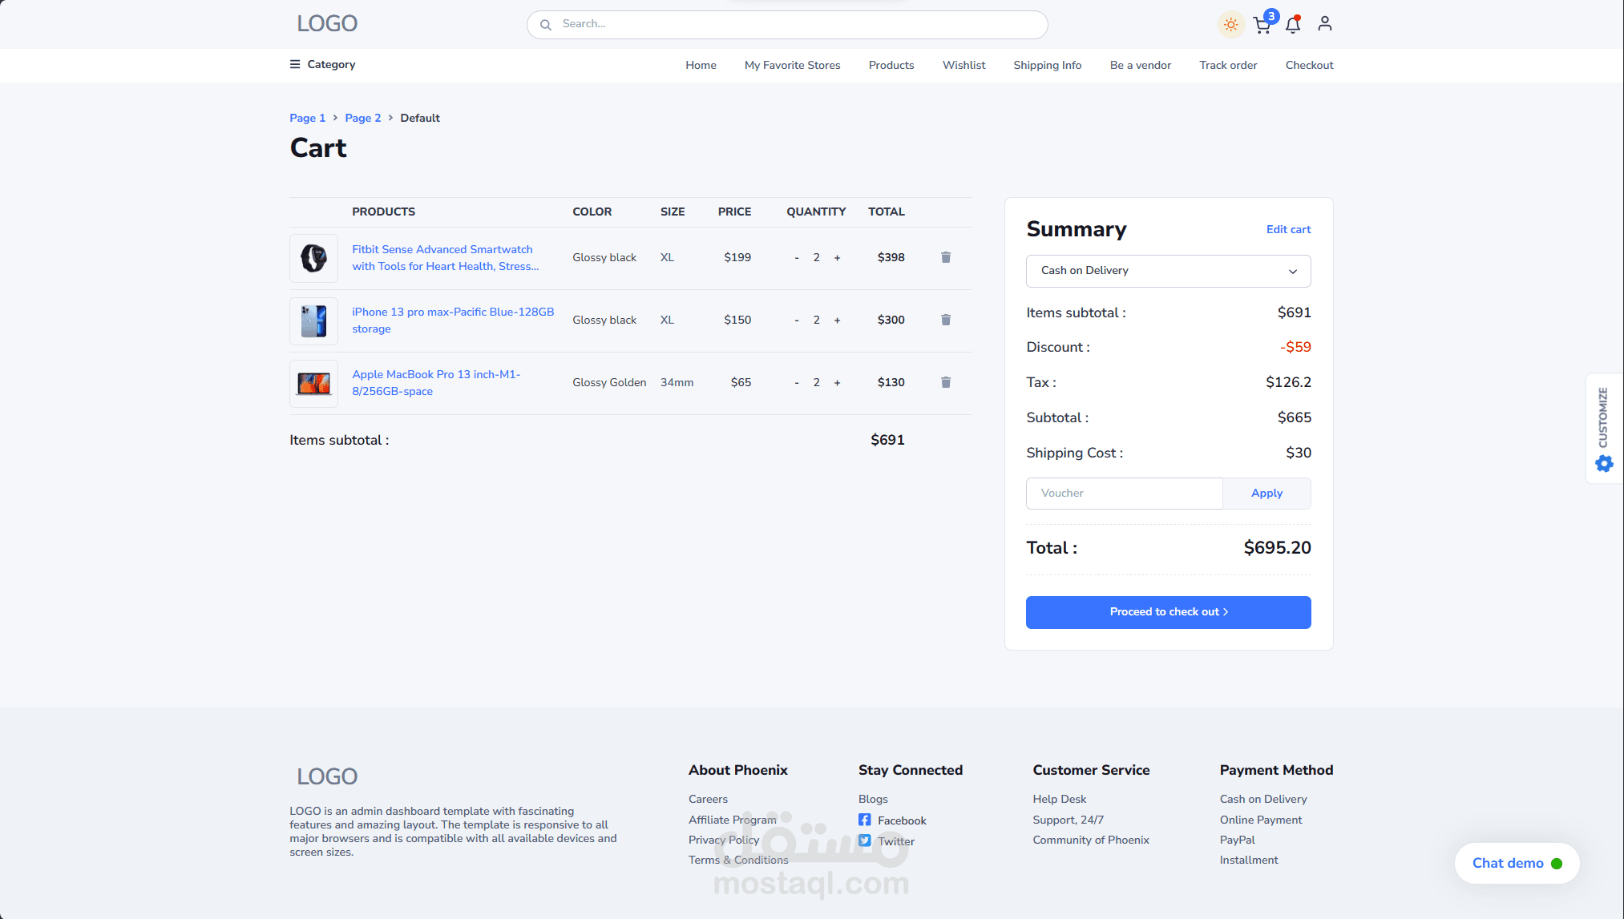
Task: Remove the iPhone 13 pro max item
Action: (x=945, y=320)
